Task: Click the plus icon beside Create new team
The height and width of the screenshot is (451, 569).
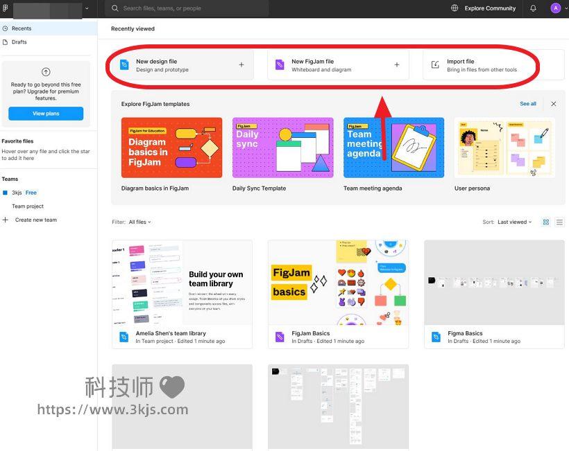Action: 6,220
